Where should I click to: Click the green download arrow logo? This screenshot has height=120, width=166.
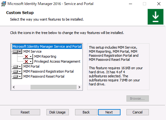(x=155, y=17)
